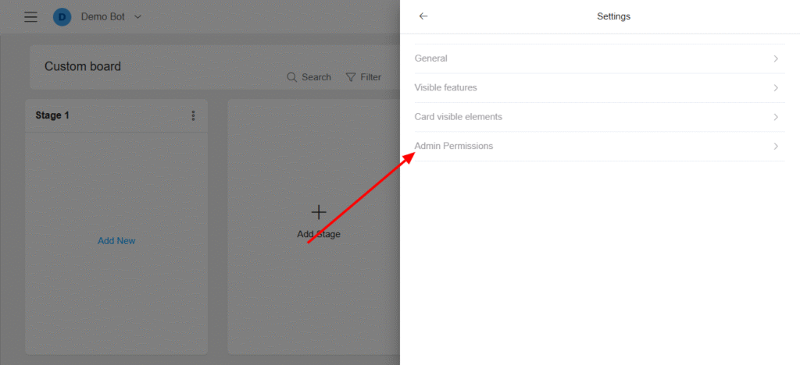Click chevron beside Admin Permissions

coord(776,146)
